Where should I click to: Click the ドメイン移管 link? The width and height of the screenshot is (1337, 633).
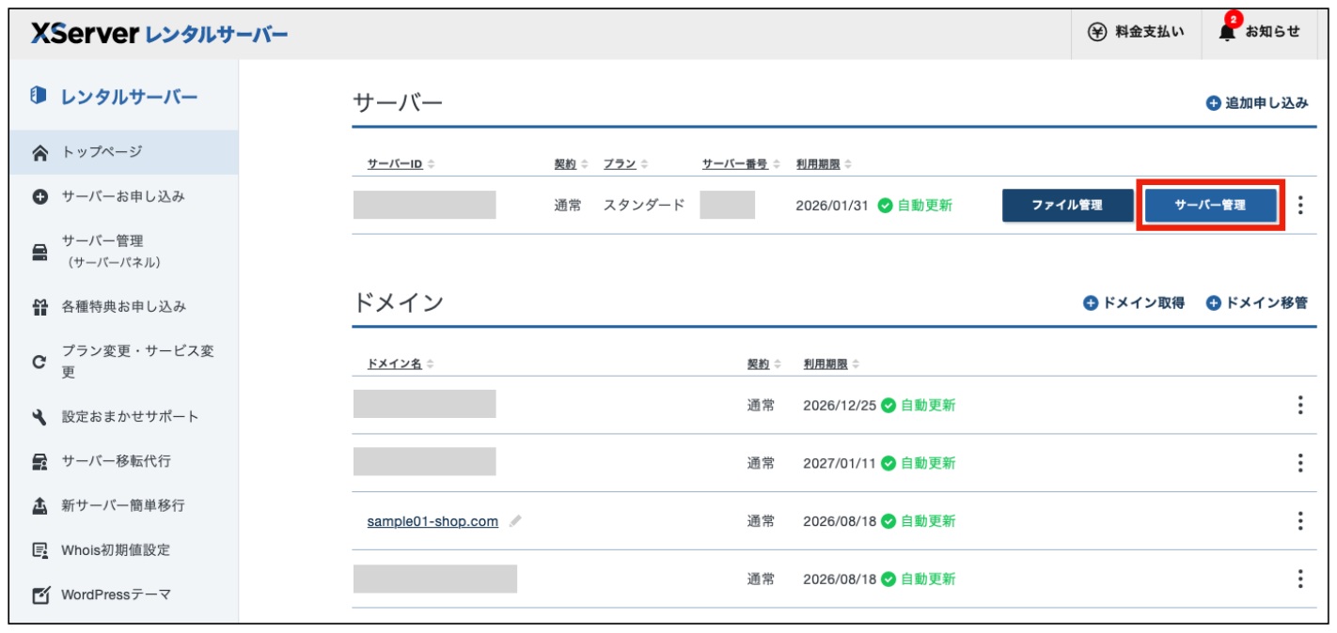pos(1256,303)
